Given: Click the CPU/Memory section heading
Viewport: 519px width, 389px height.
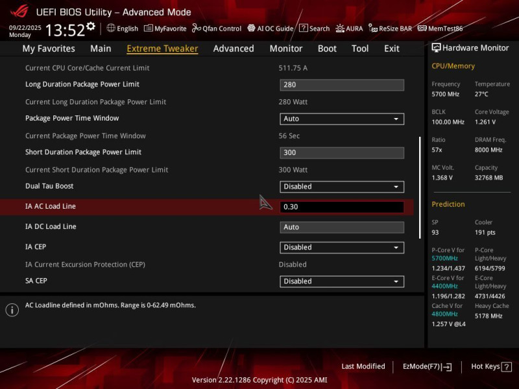Looking at the screenshot, I should (x=453, y=66).
